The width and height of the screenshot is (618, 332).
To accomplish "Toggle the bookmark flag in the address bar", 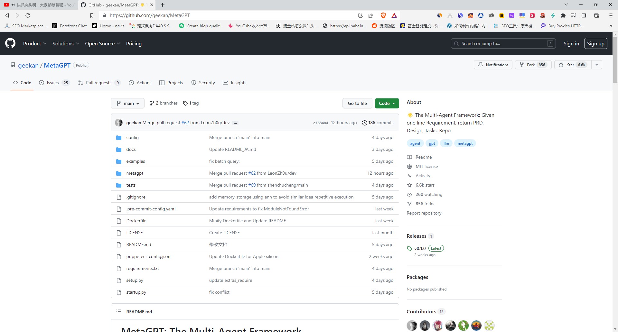I will (x=92, y=15).
